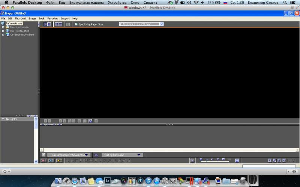Screen dimensions: 300x187
Task: Open the A4 Portrait paper size dropdown
Action: 162,24
